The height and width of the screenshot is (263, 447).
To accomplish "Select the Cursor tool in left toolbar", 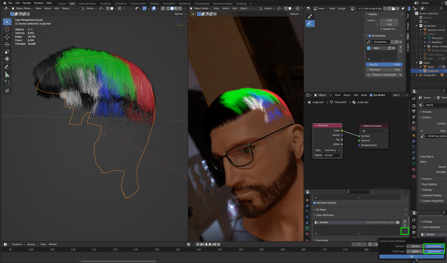I will pos(7,29).
